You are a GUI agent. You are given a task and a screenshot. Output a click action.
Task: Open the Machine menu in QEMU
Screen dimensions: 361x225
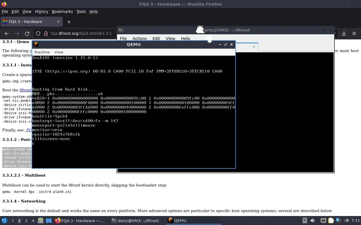tap(42, 52)
